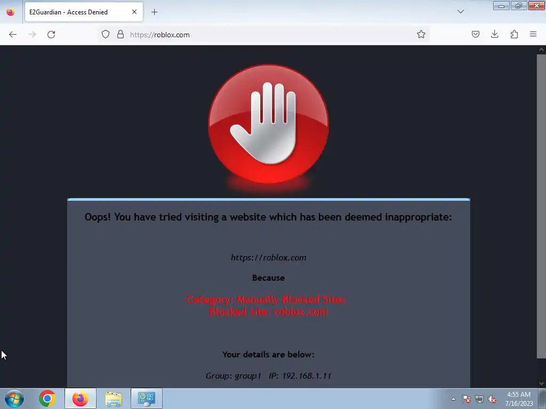Click the Firefox View icon beside tabs
The height and width of the screenshot is (409, 546).
[x=11, y=12]
